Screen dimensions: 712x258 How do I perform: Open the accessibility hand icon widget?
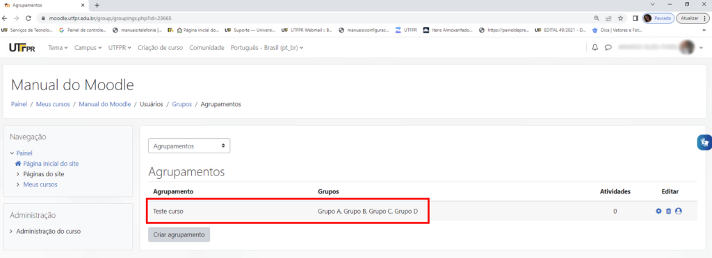point(705,143)
